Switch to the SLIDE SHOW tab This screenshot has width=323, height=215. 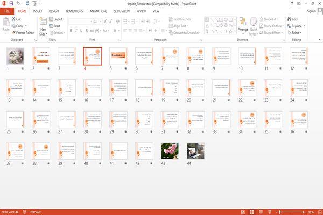coord(122,11)
